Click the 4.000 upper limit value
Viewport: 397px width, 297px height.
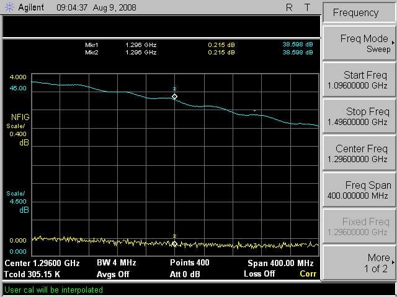pyautogui.click(x=18, y=77)
